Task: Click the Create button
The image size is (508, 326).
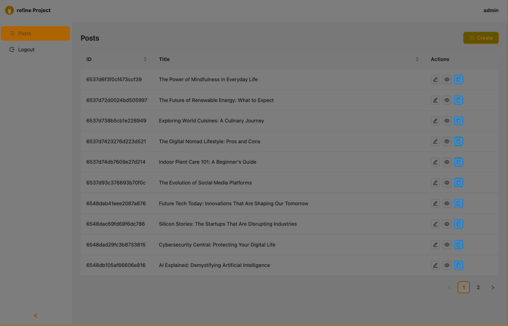Action: [481, 38]
